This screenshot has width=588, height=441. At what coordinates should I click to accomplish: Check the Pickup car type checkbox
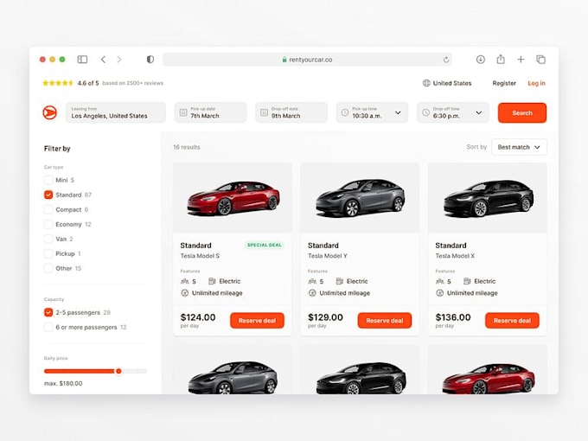coord(48,253)
